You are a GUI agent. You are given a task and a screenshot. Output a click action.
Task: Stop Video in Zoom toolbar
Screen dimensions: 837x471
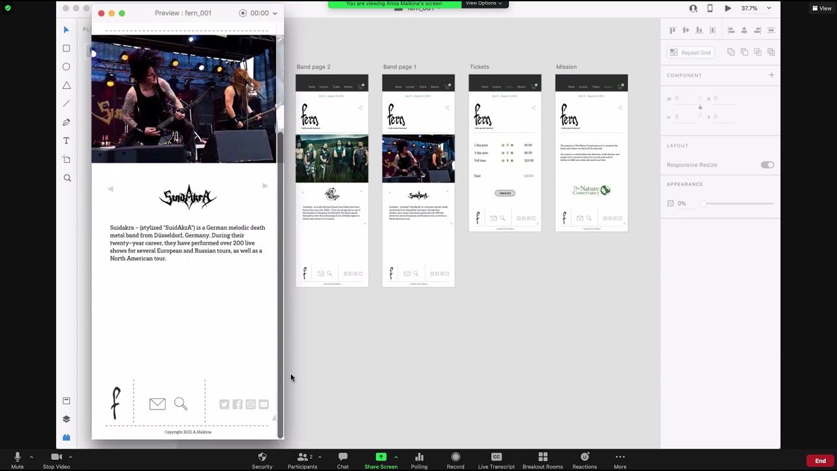(56, 460)
